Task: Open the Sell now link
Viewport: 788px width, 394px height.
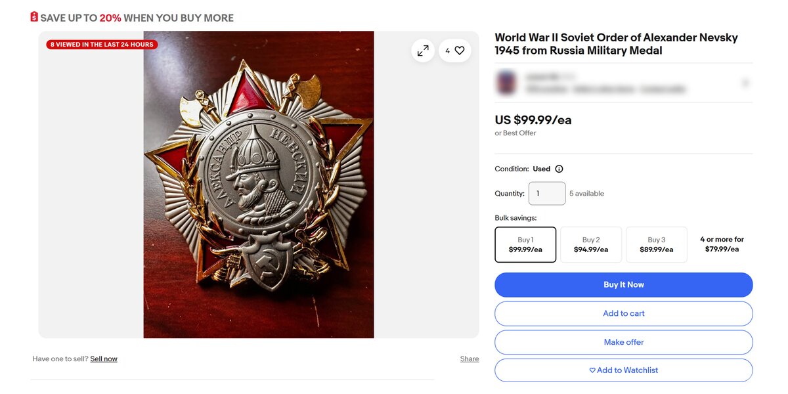Action: click(104, 359)
